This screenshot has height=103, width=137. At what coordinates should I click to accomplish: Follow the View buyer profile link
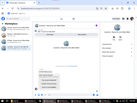[x=73, y=66]
